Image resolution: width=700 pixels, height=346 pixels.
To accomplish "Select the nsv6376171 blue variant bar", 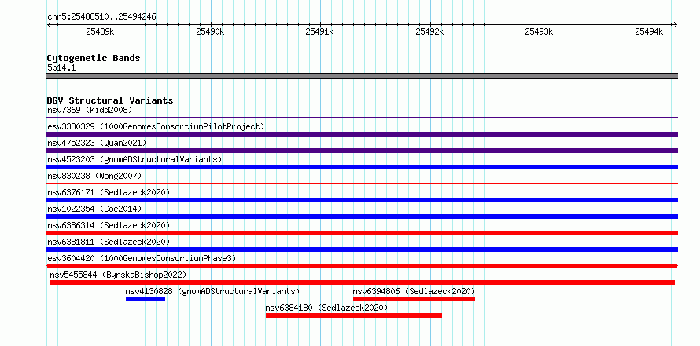I will [x=362, y=200].
